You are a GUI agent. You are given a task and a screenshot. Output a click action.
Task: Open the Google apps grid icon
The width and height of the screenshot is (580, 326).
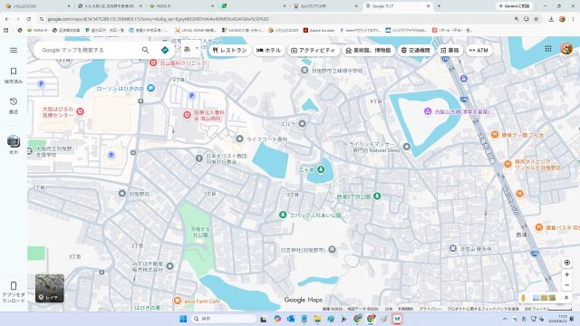[x=548, y=48]
